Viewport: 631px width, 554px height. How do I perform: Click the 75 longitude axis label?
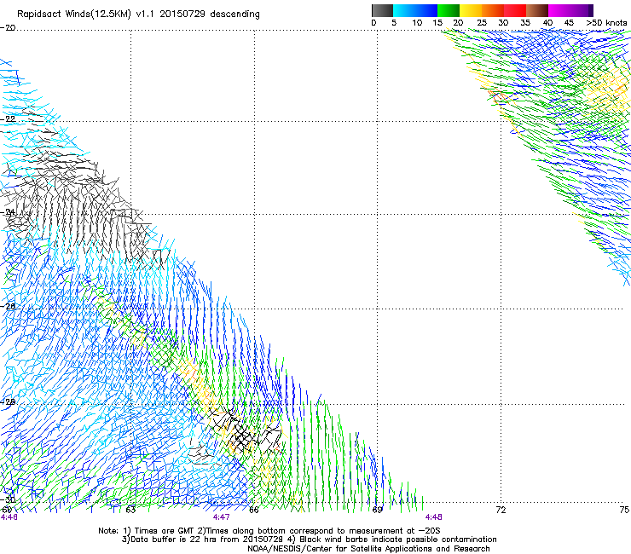624,511
